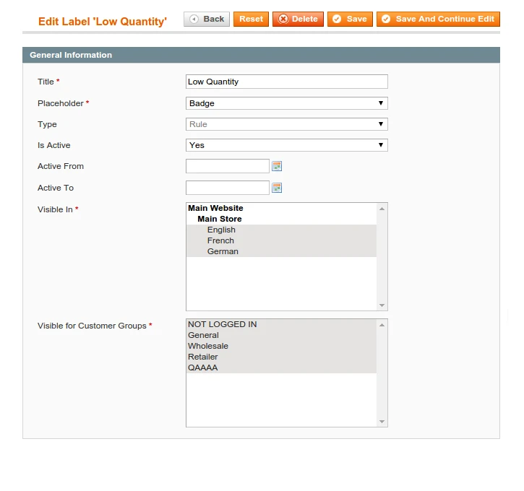524x491 pixels.
Task: Choose Retailer in customer groups list
Action: coord(203,357)
